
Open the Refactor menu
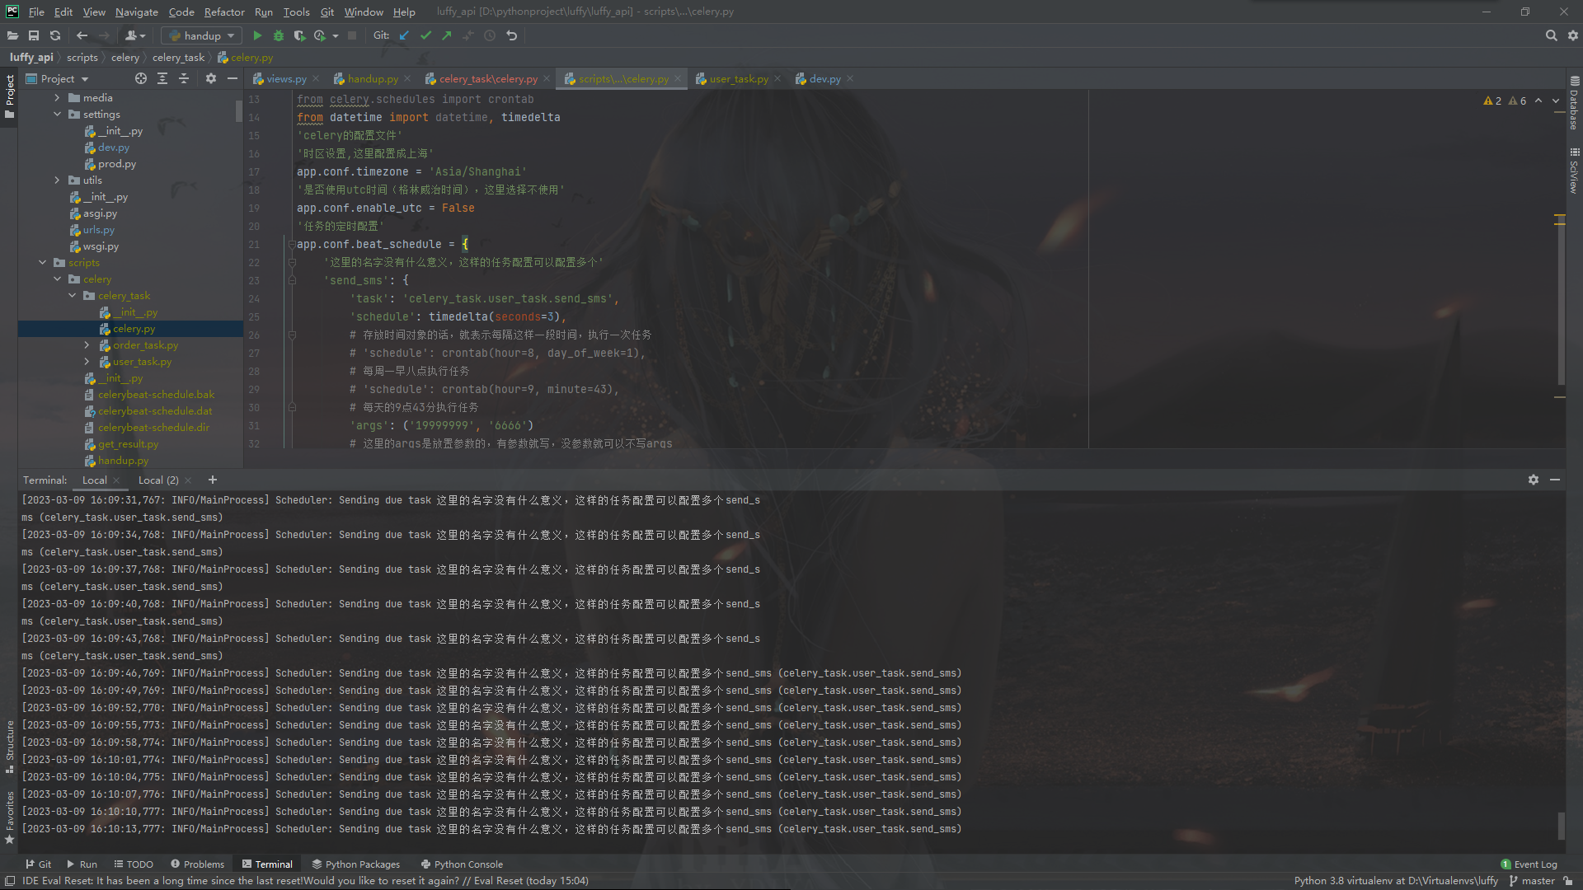[224, 12]
